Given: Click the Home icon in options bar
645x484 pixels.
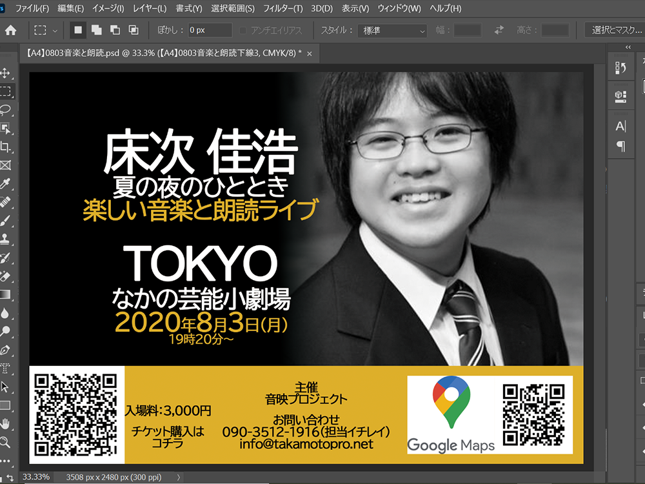Looking at the screenshot, I should point(11,30).
